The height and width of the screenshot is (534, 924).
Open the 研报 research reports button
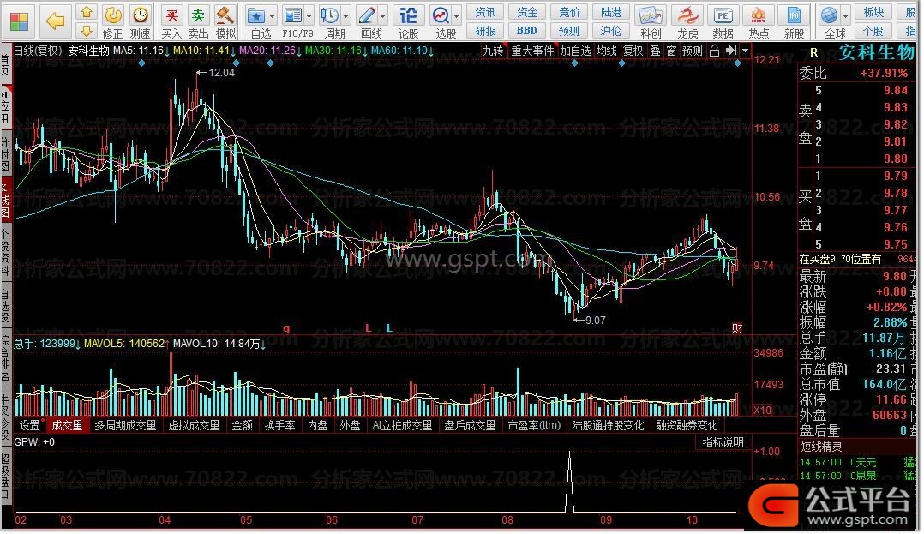485,31
